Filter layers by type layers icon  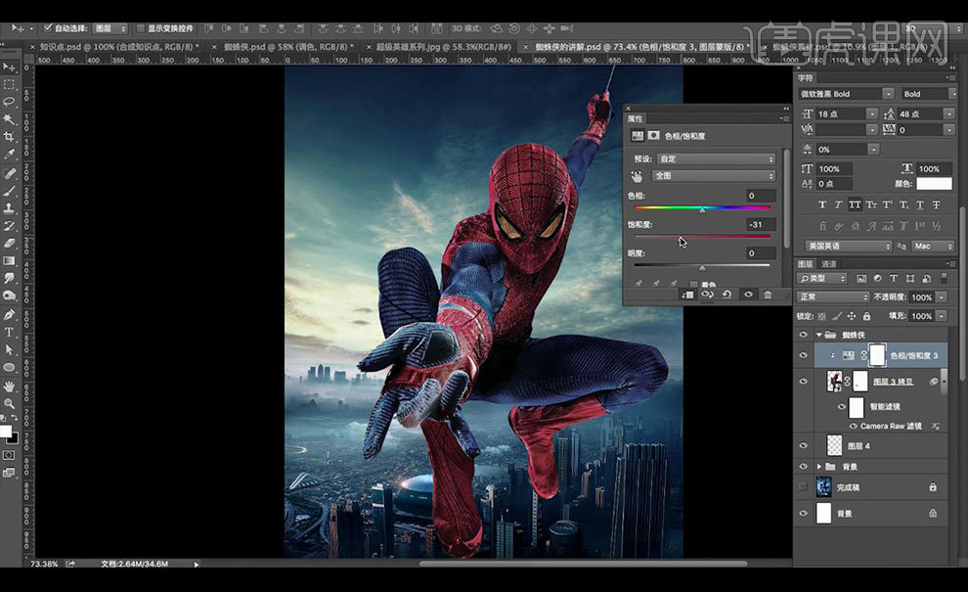point(894,279)
